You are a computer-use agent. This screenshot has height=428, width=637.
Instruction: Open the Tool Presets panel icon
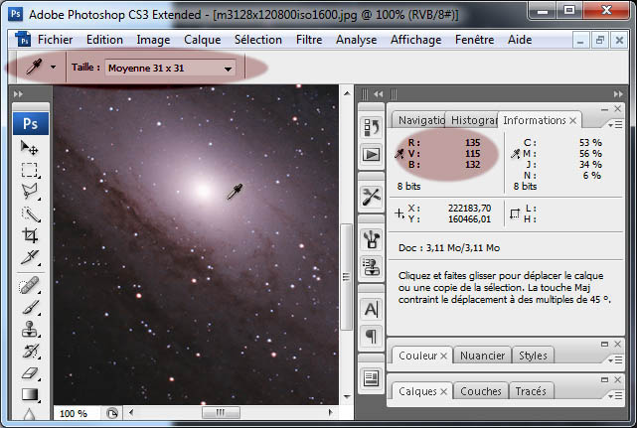click(372, 197)
